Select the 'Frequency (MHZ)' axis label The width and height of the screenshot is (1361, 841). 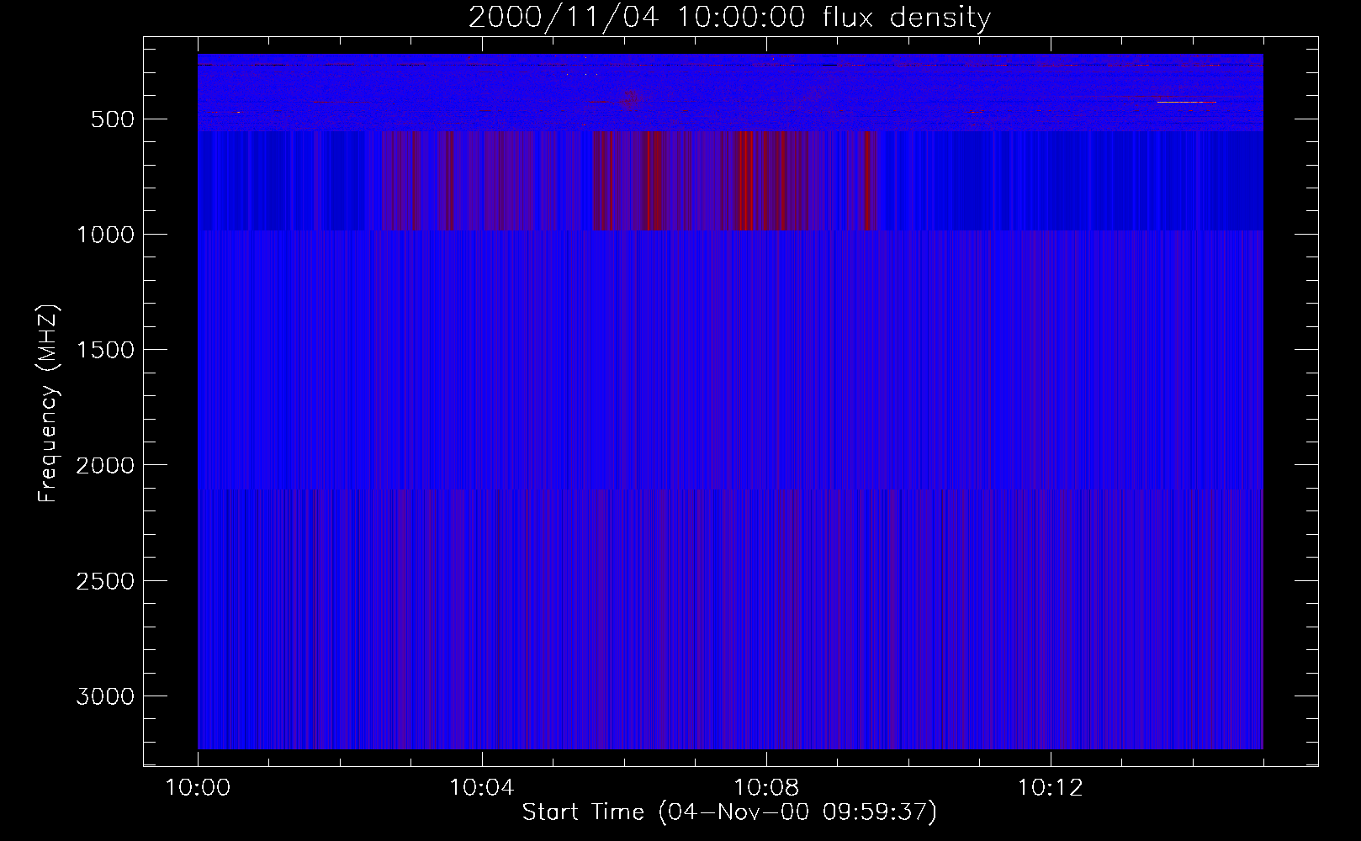point(48,404)
